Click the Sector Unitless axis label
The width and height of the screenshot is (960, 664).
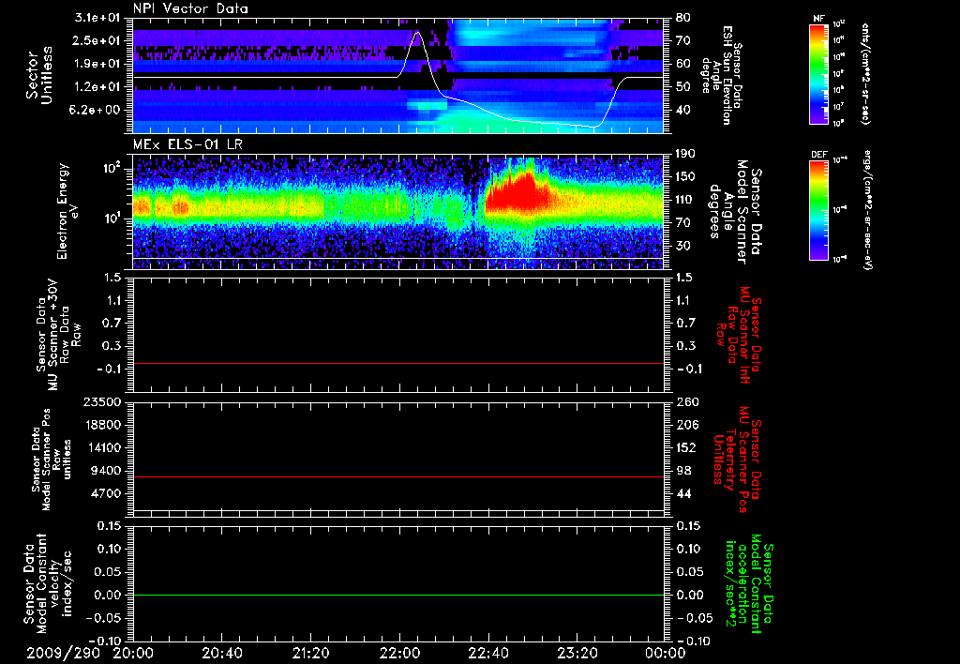pyautogui.click(x=39, y=75)
